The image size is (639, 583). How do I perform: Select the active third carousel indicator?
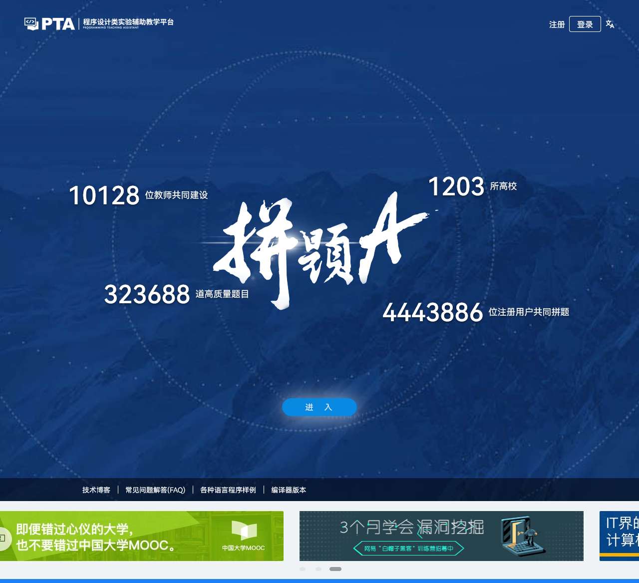pyautogui.click(x=335, y=569)
